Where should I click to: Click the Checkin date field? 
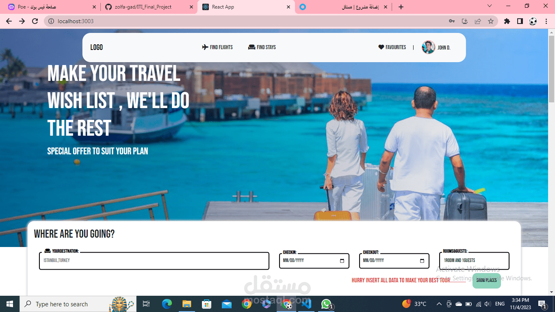314,261
